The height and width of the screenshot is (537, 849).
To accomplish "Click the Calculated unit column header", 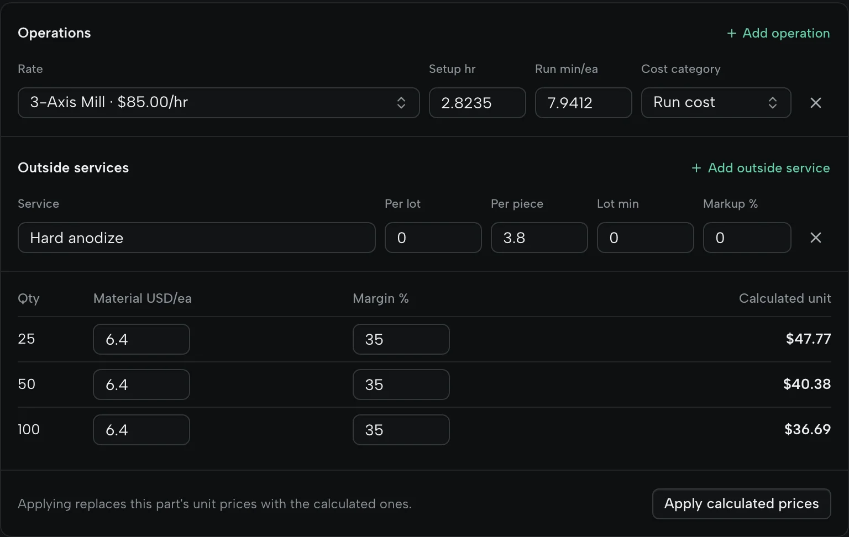I will [785, 298].
